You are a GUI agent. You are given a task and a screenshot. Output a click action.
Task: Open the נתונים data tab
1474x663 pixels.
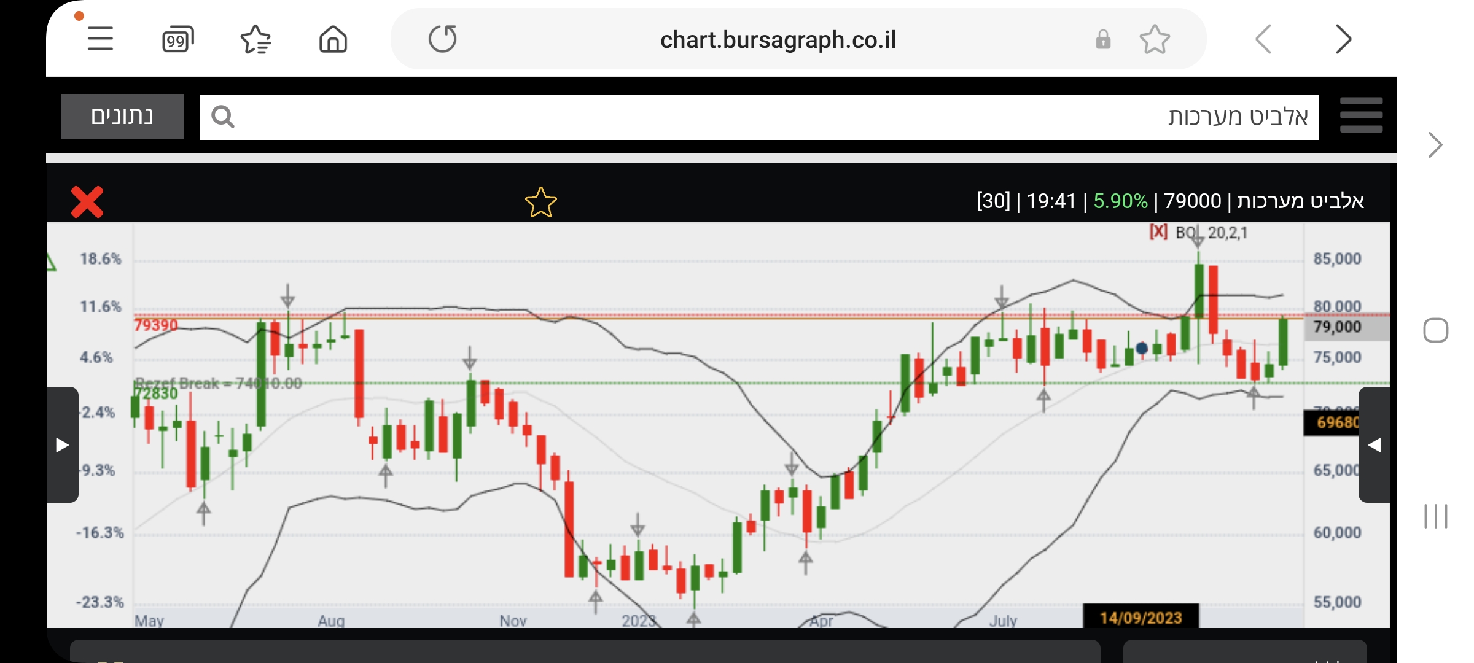[x=122, y=116]
